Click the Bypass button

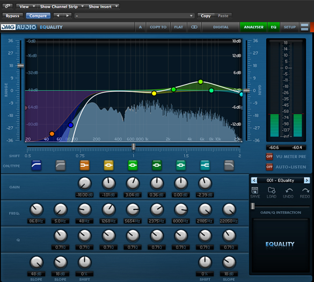pos(13,16)
